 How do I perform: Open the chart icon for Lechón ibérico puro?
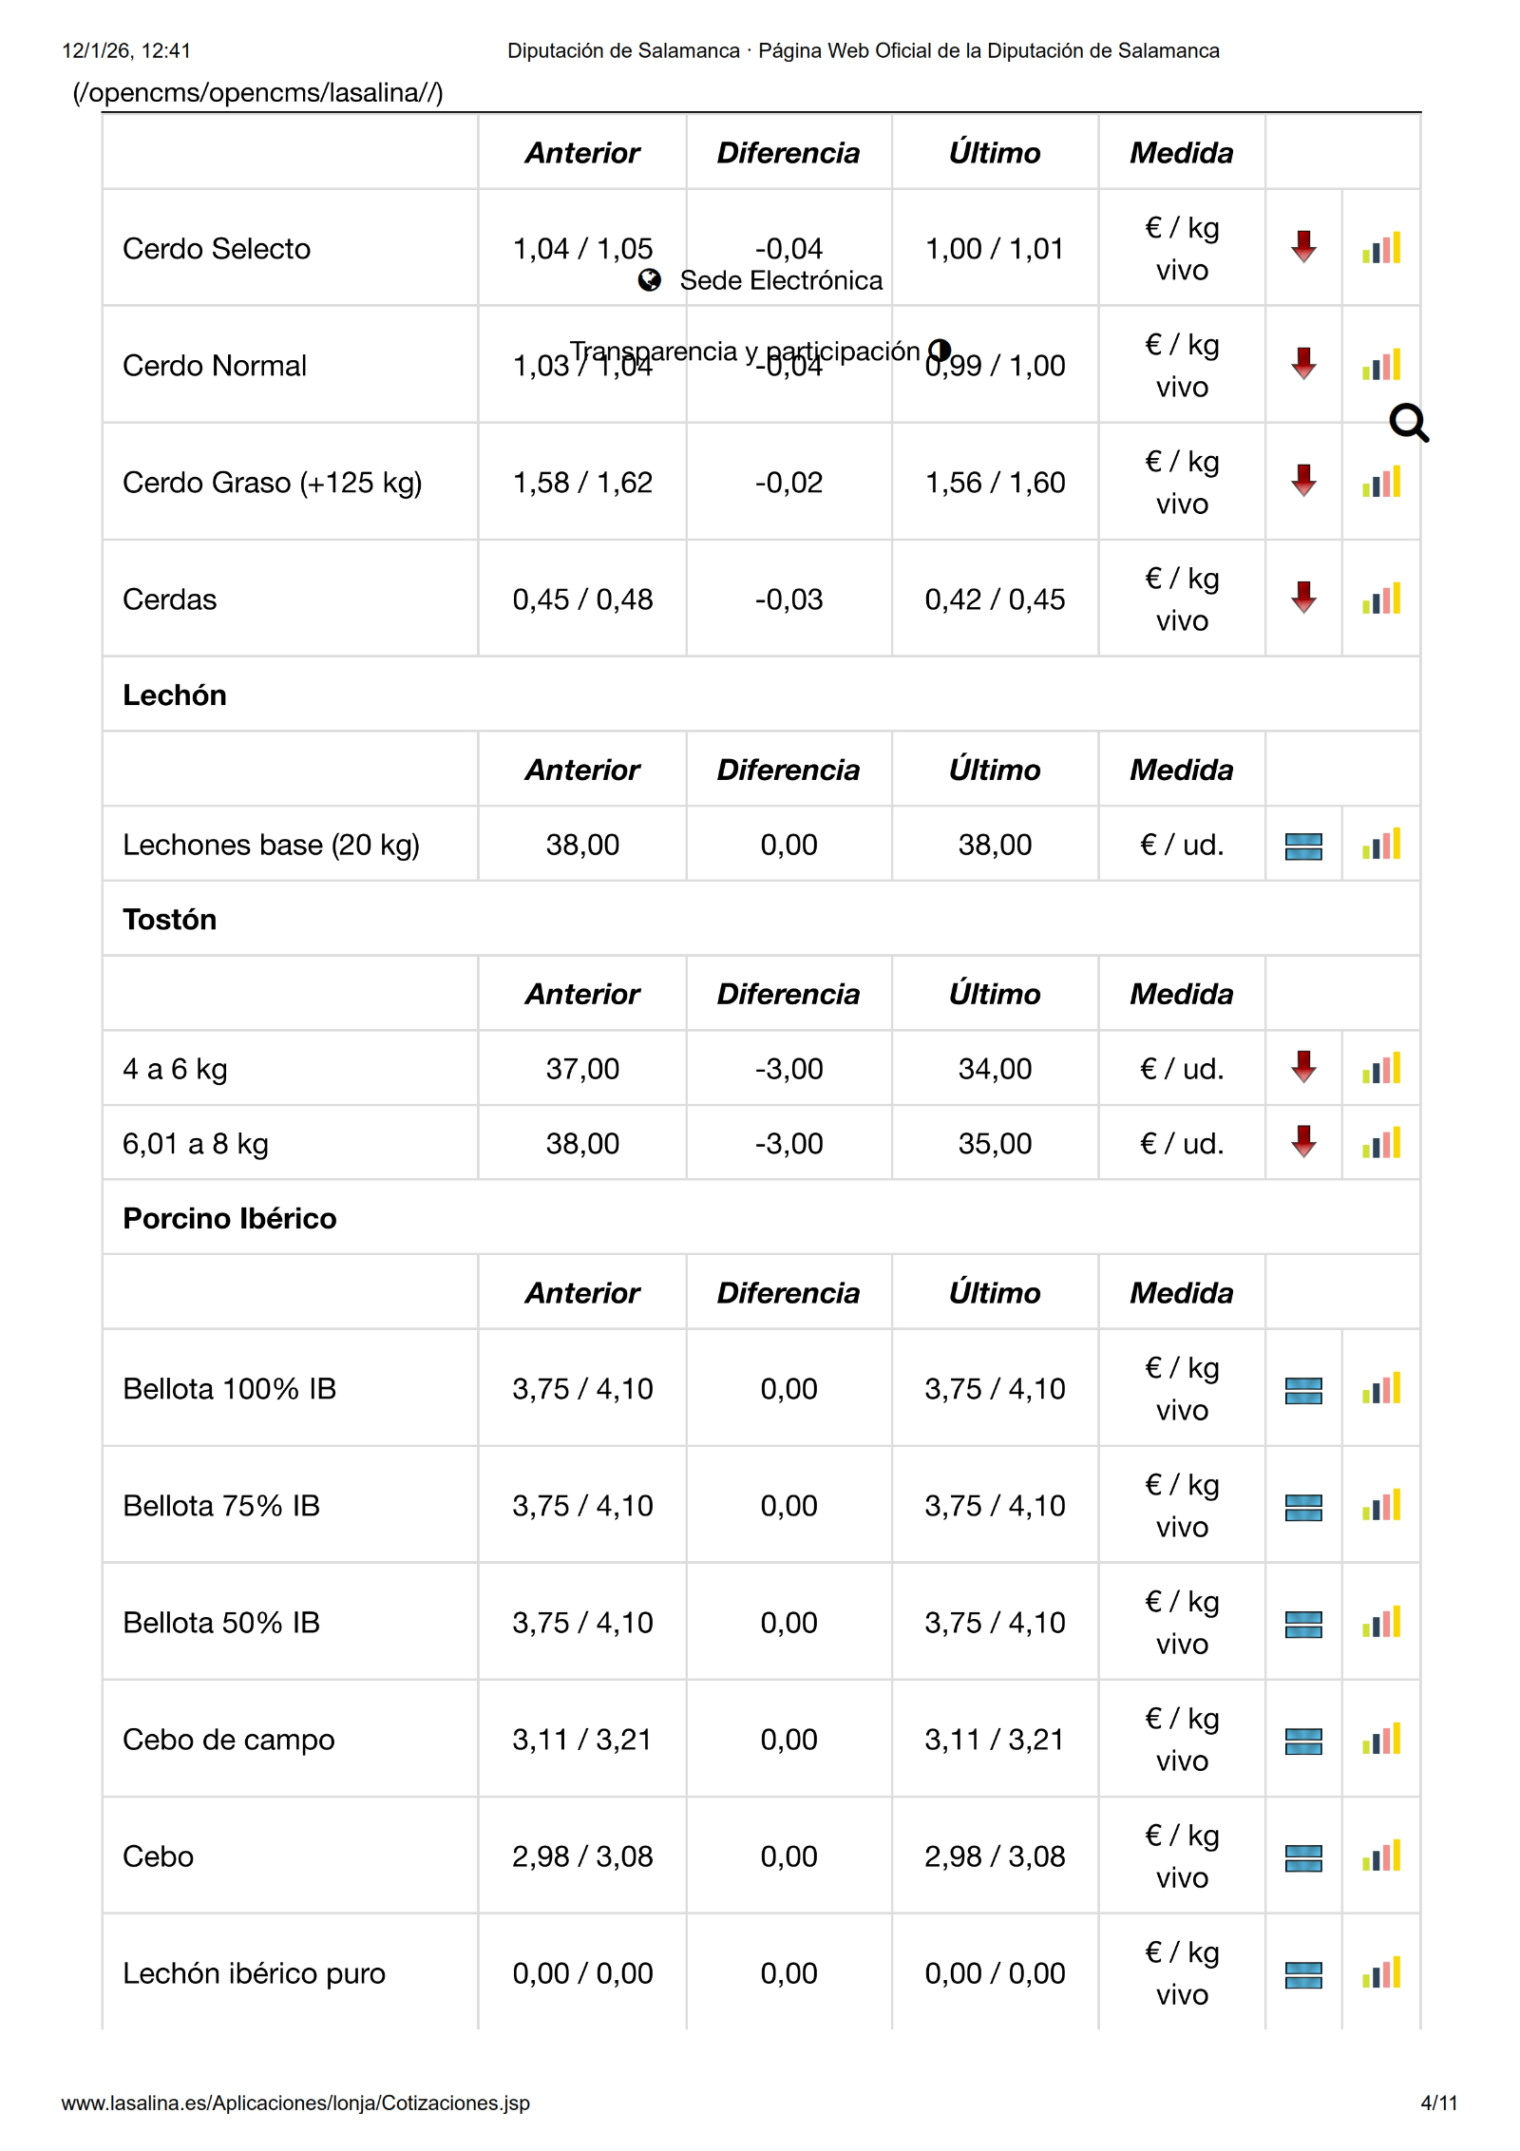[1380, 1972]
